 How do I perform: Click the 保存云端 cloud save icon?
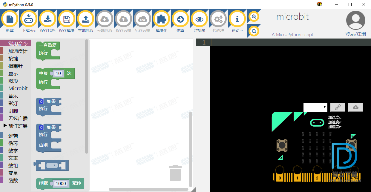click(x=123, y=19)
